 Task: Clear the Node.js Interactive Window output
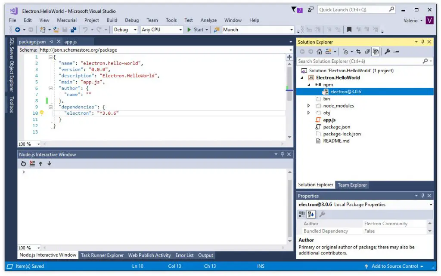[31, 163]
